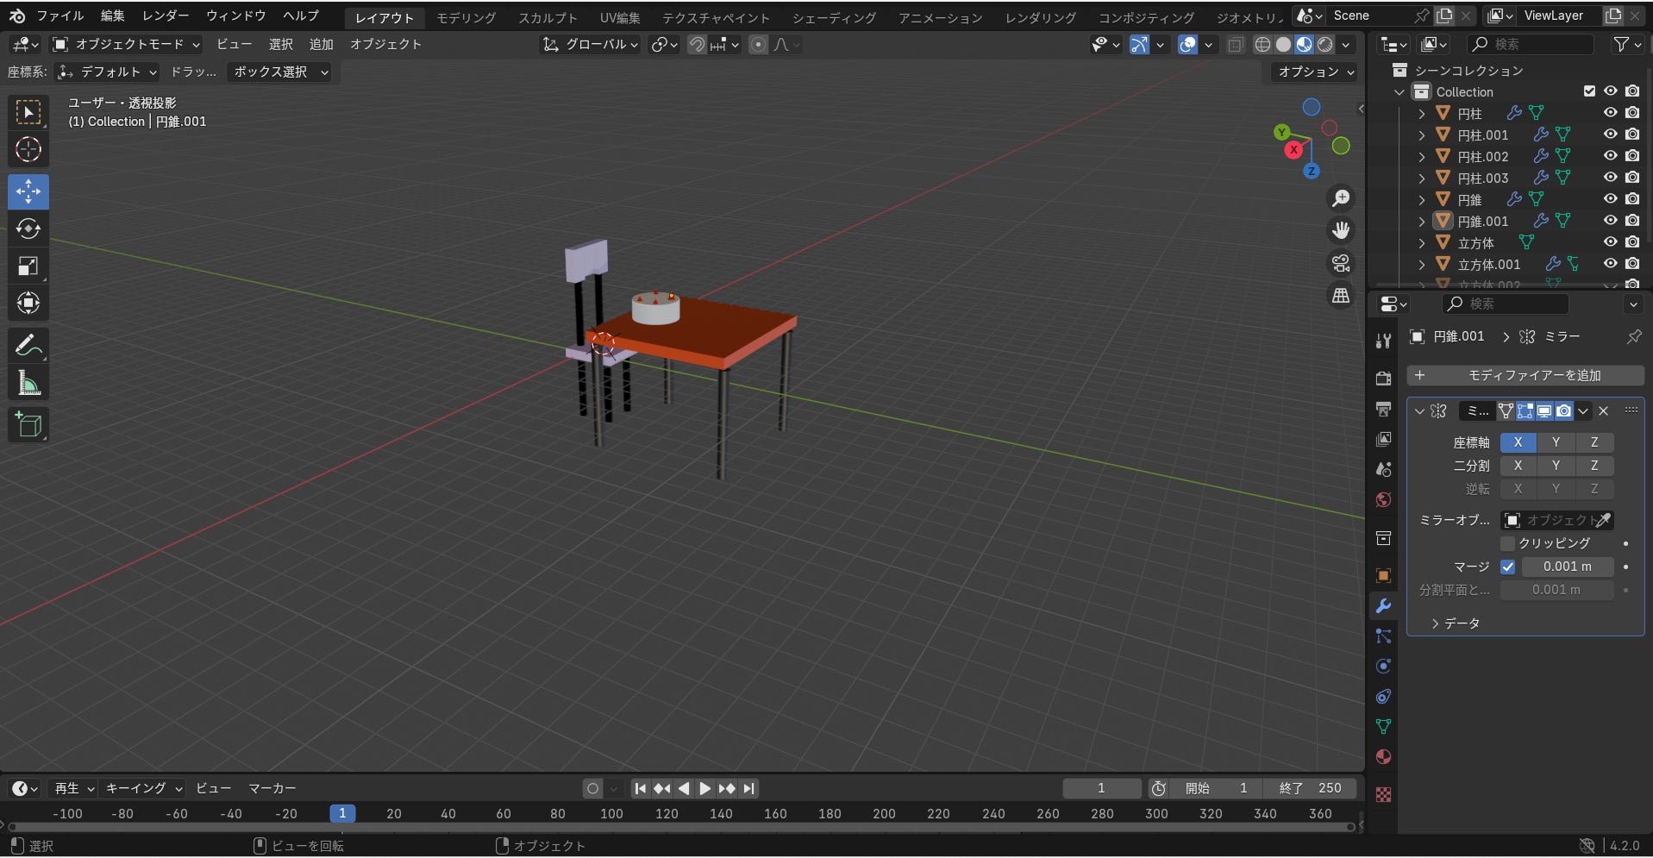Screen dimensions: 1653x858
Task: Open the 編集 menu
Action: tap(112, 16)
